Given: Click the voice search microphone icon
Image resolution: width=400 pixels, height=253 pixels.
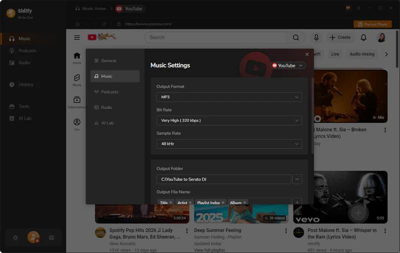Looking at the screenshot, I should tap(316, 37).
